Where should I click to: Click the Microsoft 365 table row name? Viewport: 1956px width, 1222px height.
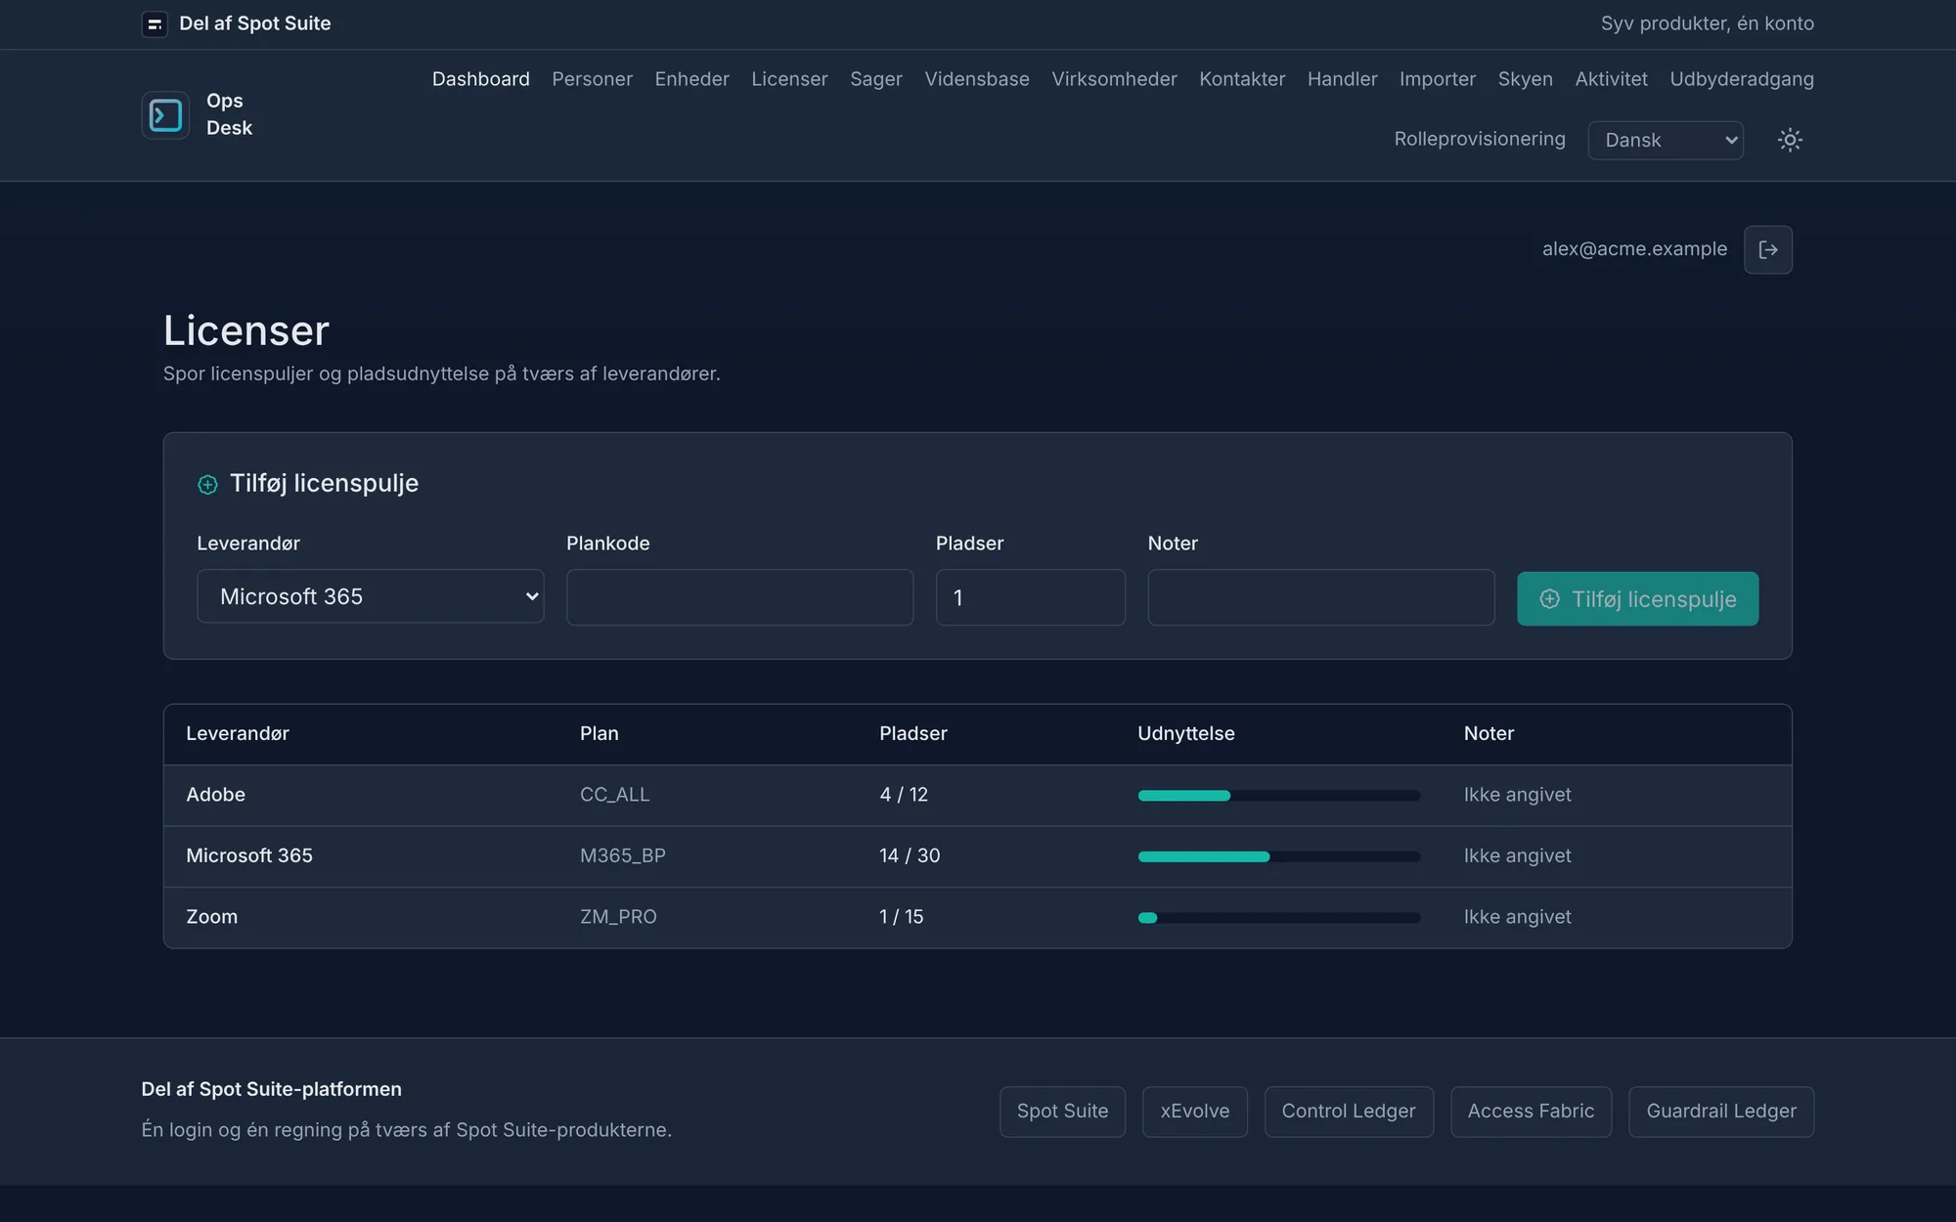pos(249,855)
